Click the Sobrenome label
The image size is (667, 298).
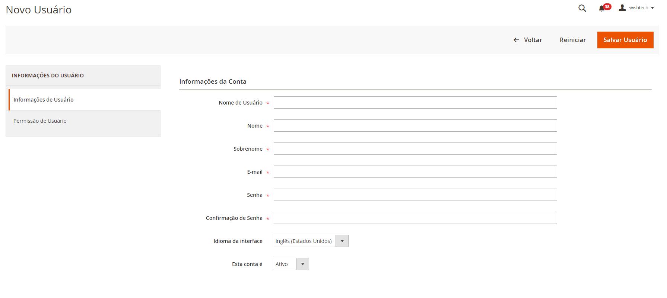[248, 149]
